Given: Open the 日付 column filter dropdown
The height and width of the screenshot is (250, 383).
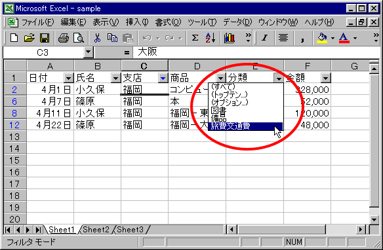Looking at the screenshot, I should 69,79.
